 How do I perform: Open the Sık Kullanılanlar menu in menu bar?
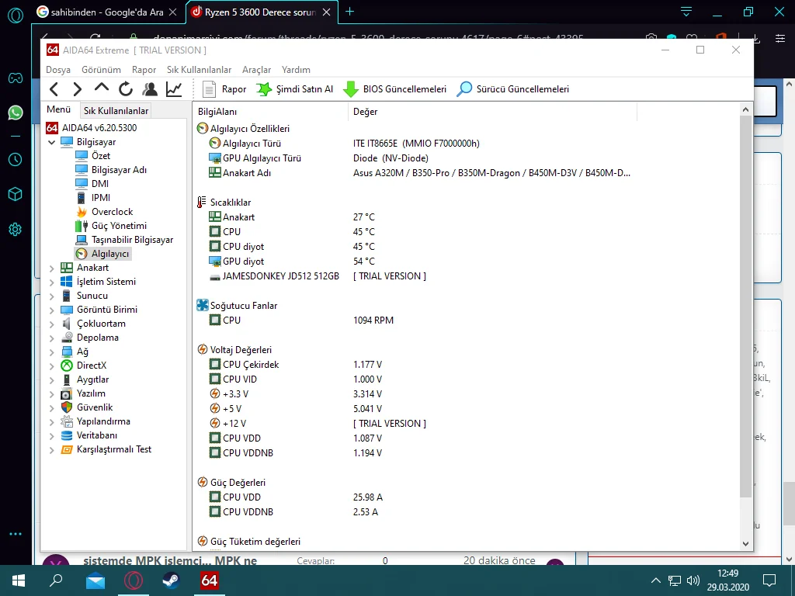(199, 69)
